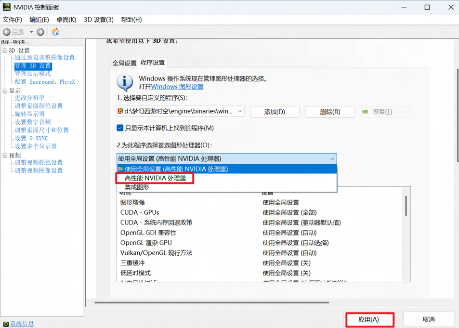Image resolution: width=459 pixels, height=328 pixels.
Task: Select '配置 Surround、PhysX' in tree
Action: (x=45, y=82)
